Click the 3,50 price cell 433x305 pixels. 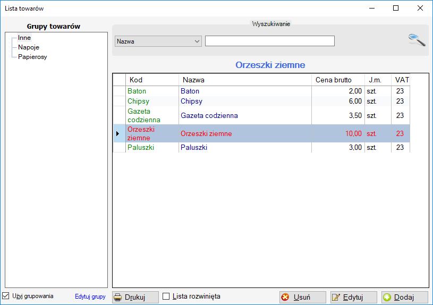click(338, 115)
